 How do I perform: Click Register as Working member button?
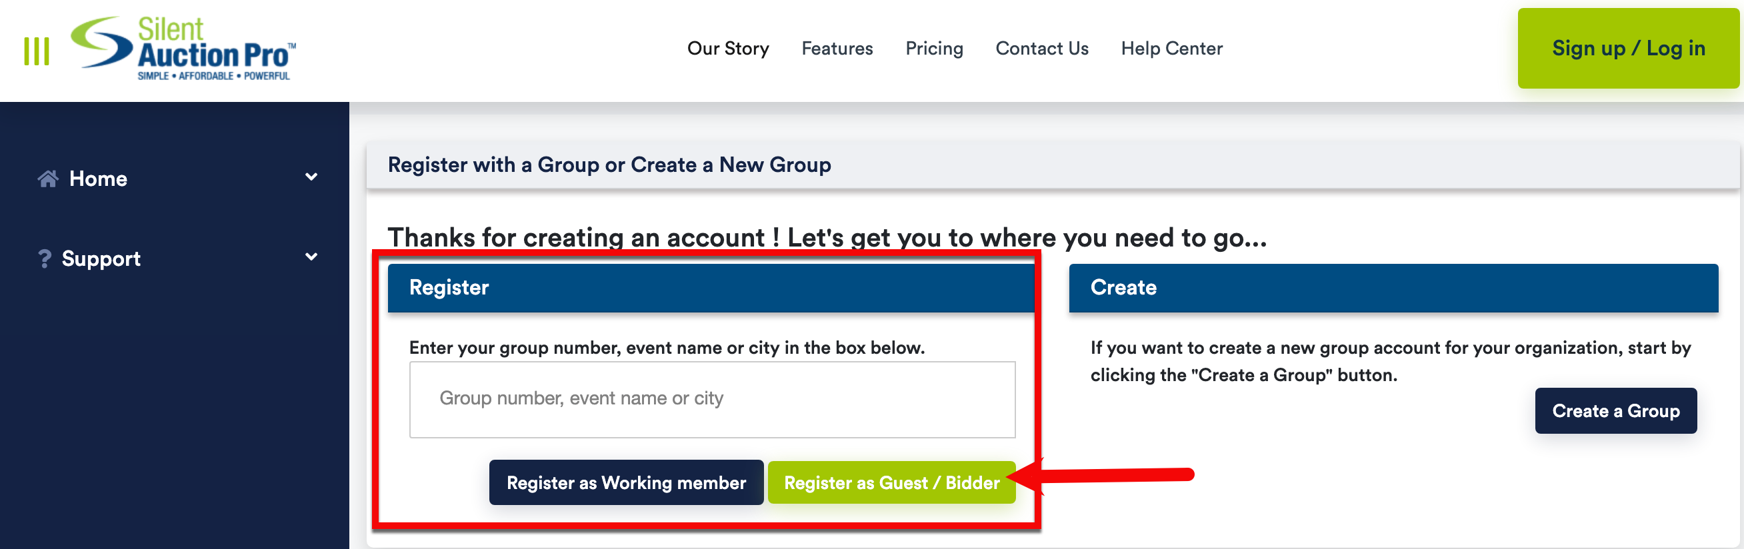click(625, 482)
